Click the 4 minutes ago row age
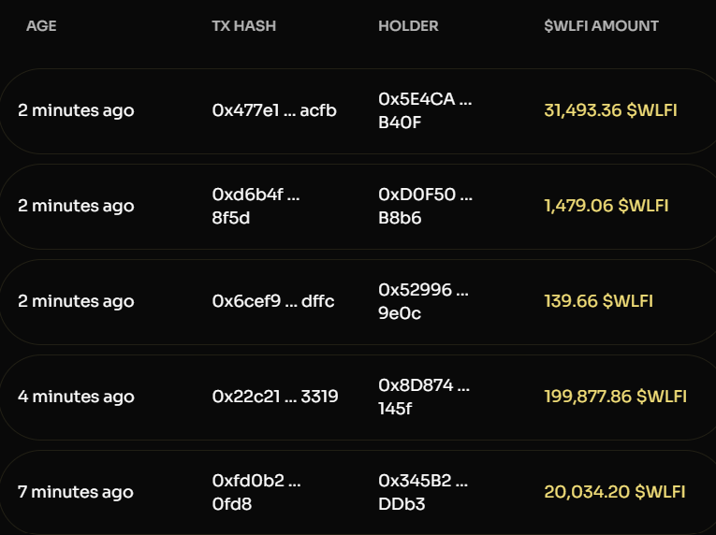The width and height of the screenshot is (716, 535). click(x=76, y=397)
